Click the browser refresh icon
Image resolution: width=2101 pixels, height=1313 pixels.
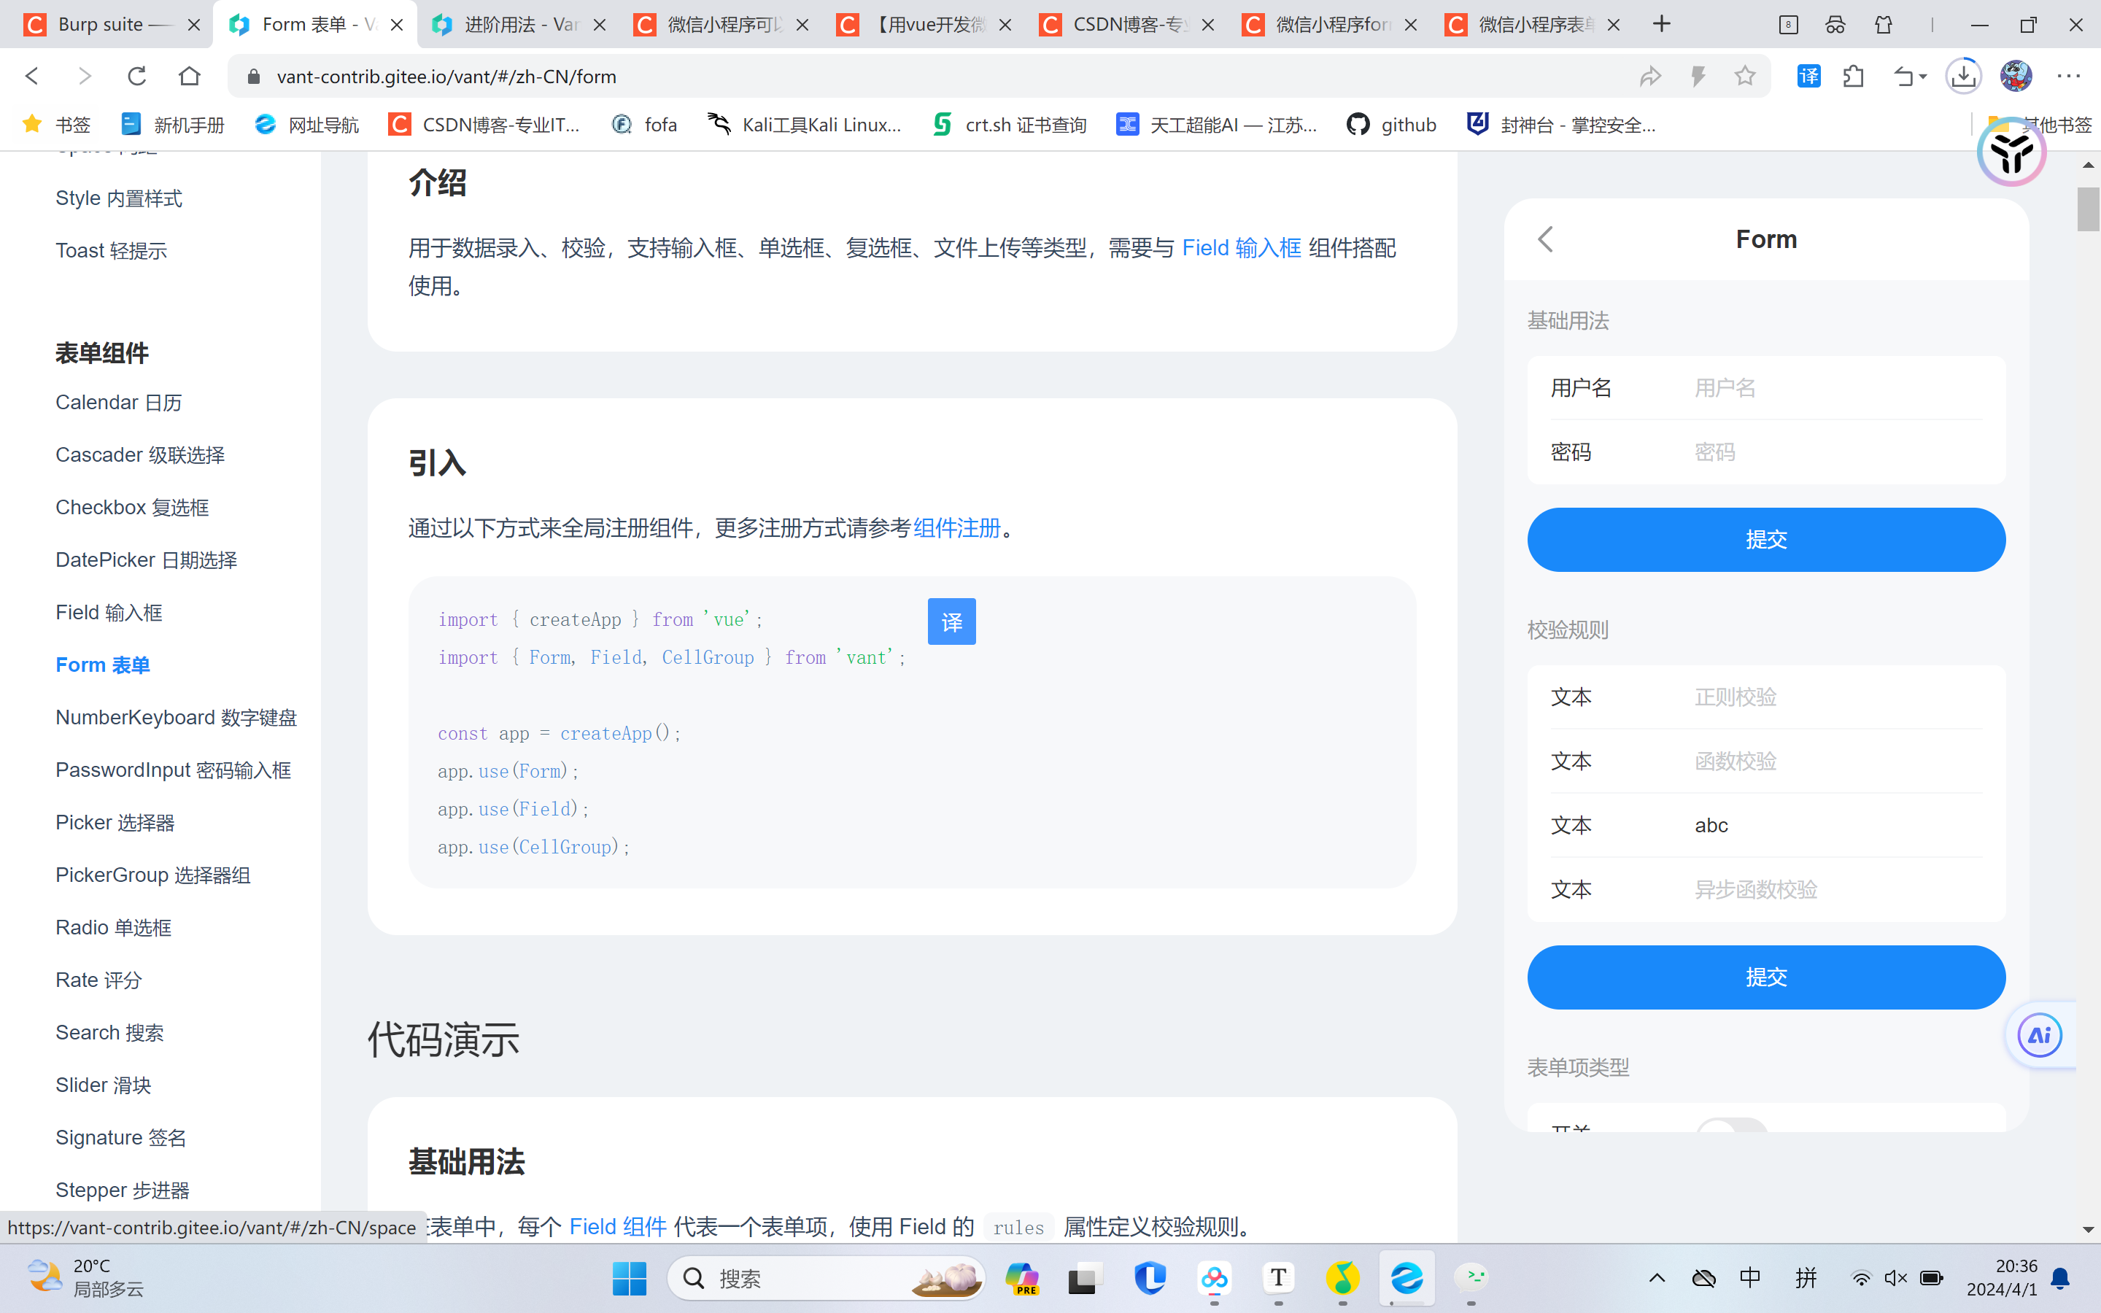click(x=136, y=77)
